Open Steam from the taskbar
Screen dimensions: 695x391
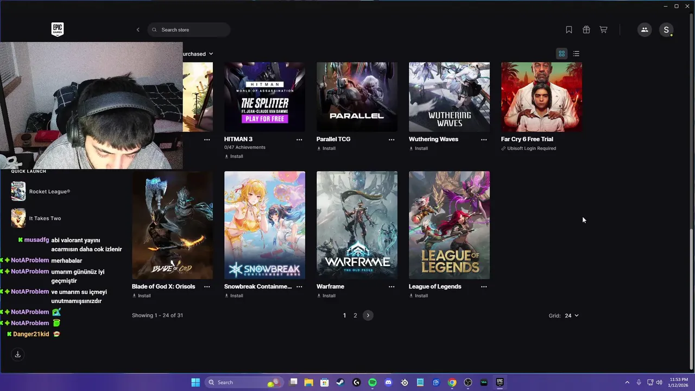339,382
